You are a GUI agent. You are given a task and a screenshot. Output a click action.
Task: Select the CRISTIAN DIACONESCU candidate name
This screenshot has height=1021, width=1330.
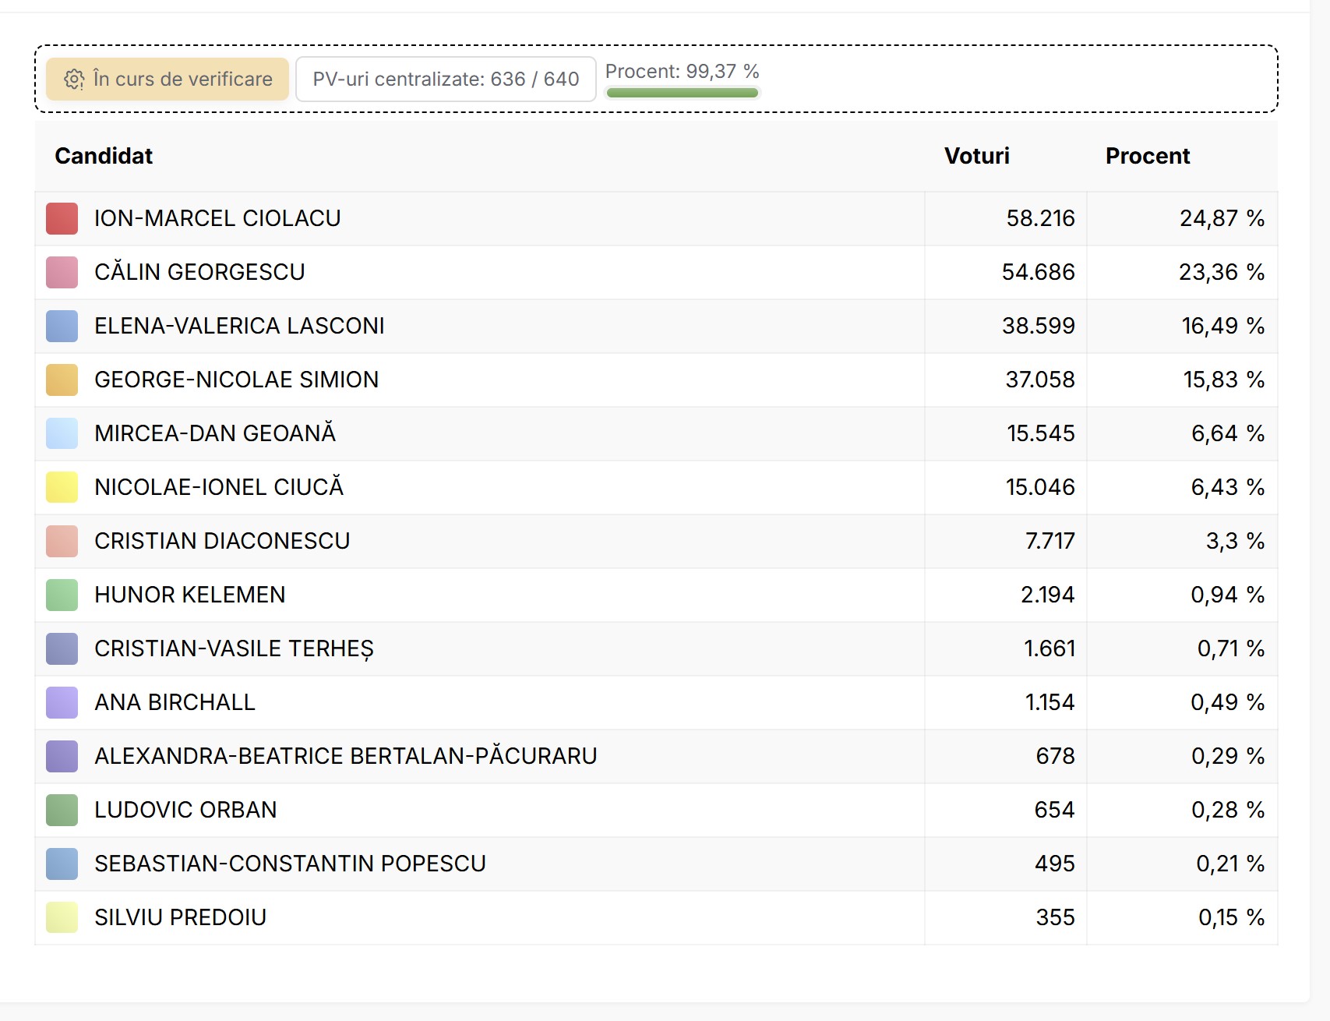point(222,541)
